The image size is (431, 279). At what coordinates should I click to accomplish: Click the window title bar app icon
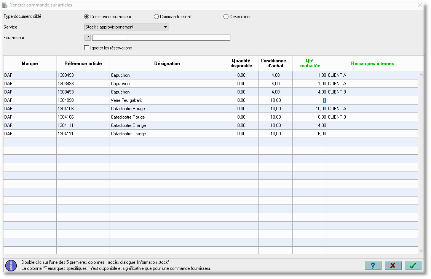coord(5,5)
